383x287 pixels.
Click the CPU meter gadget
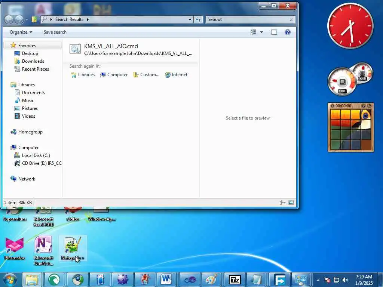coord(342,81)
